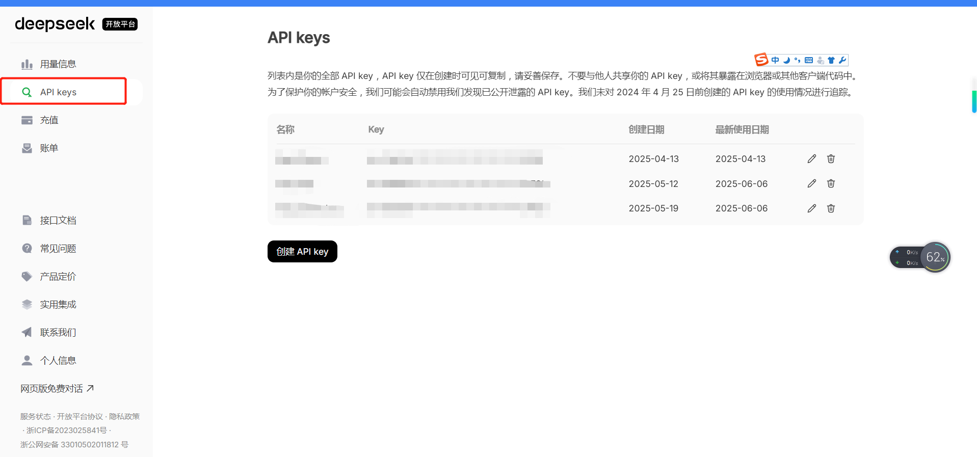The height and width of the screenshot is (457, 977).
Task: Edit the key created 2025-05-12
Action: point(812,183)
